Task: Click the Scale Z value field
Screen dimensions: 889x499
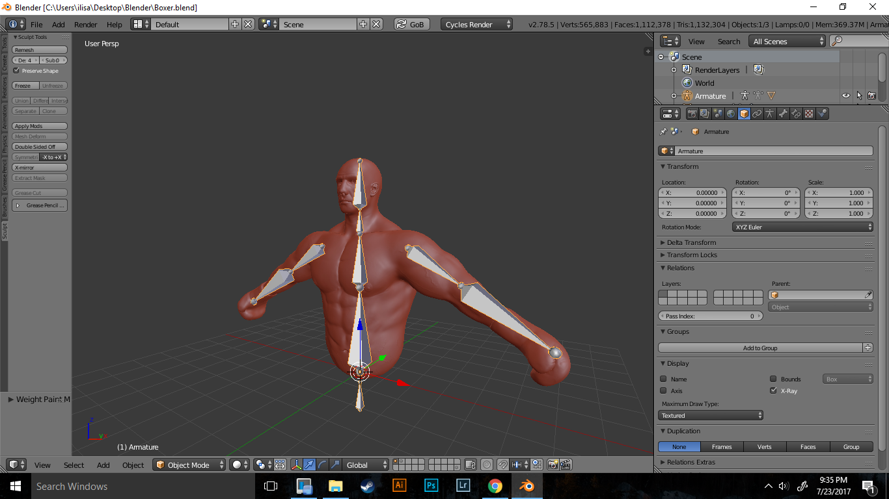Action: 839,213
